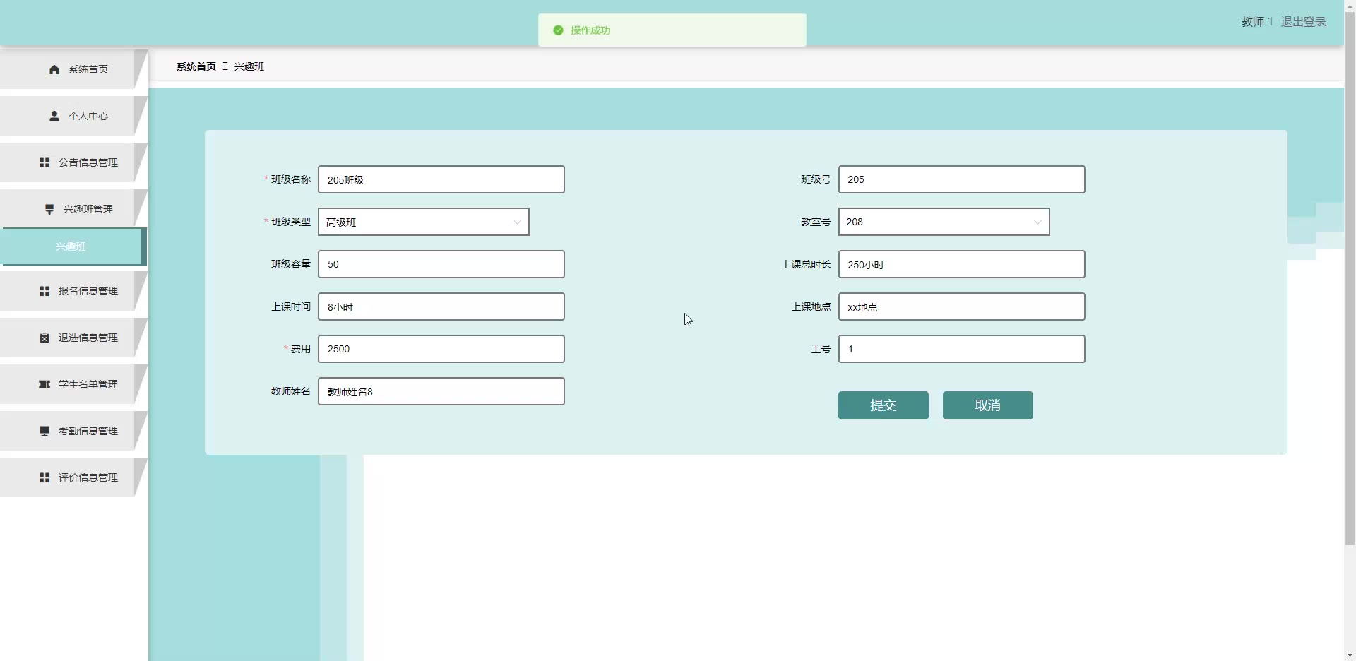Viewport: 1356px width, 661px height.
Task: Click the 班级号 field label
Action: coord(816,179)
